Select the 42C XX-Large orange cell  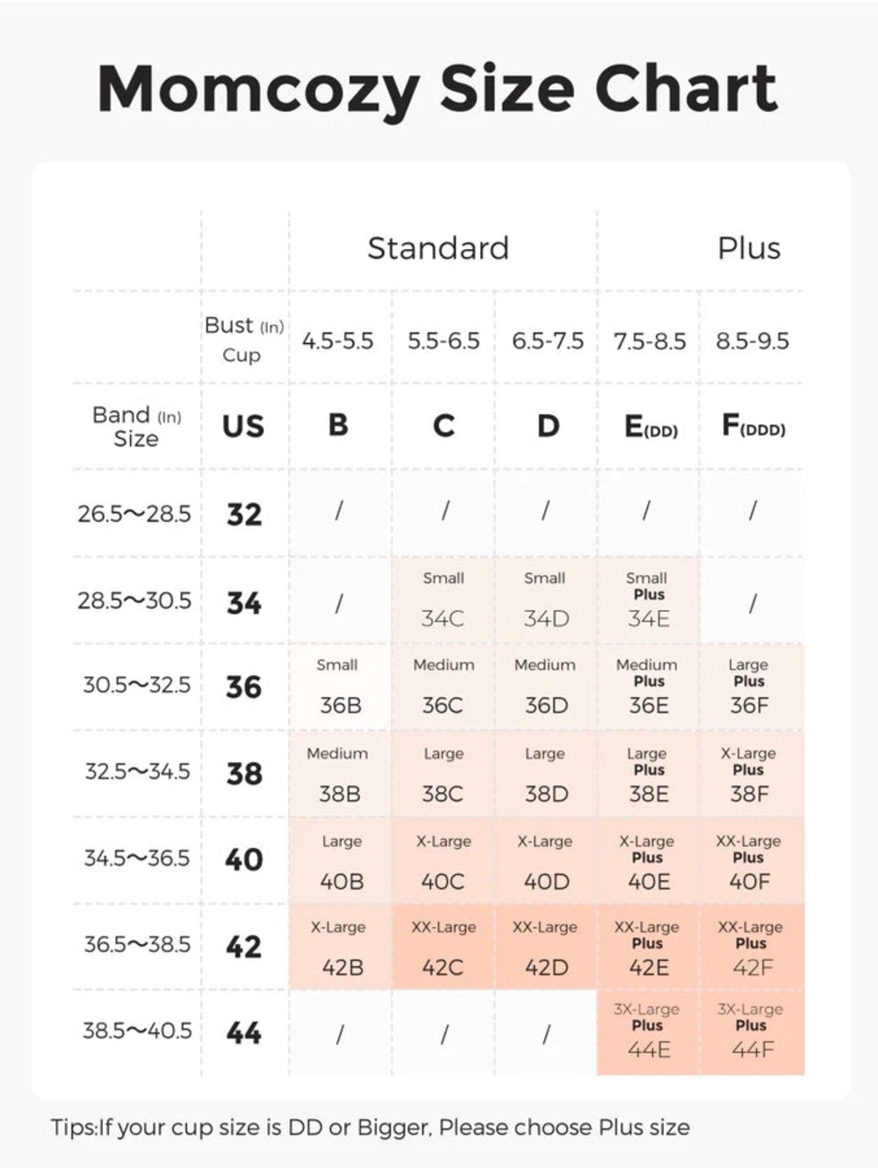pyautogui.click(x=443, y=947)
